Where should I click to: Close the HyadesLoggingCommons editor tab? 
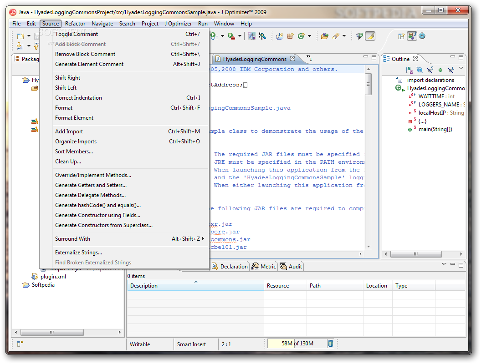(292, 59)
